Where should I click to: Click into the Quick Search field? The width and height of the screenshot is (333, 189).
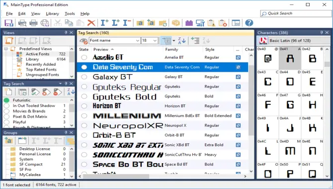pos(296,13)
